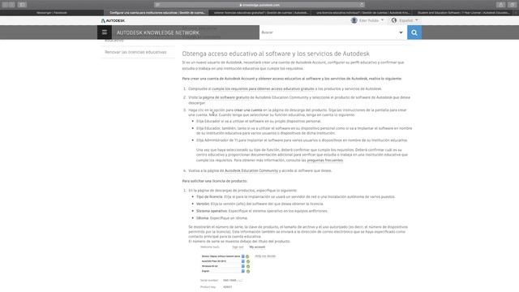
Task: Click the embedded license screenshot image
Action: (x=238, y=268)
